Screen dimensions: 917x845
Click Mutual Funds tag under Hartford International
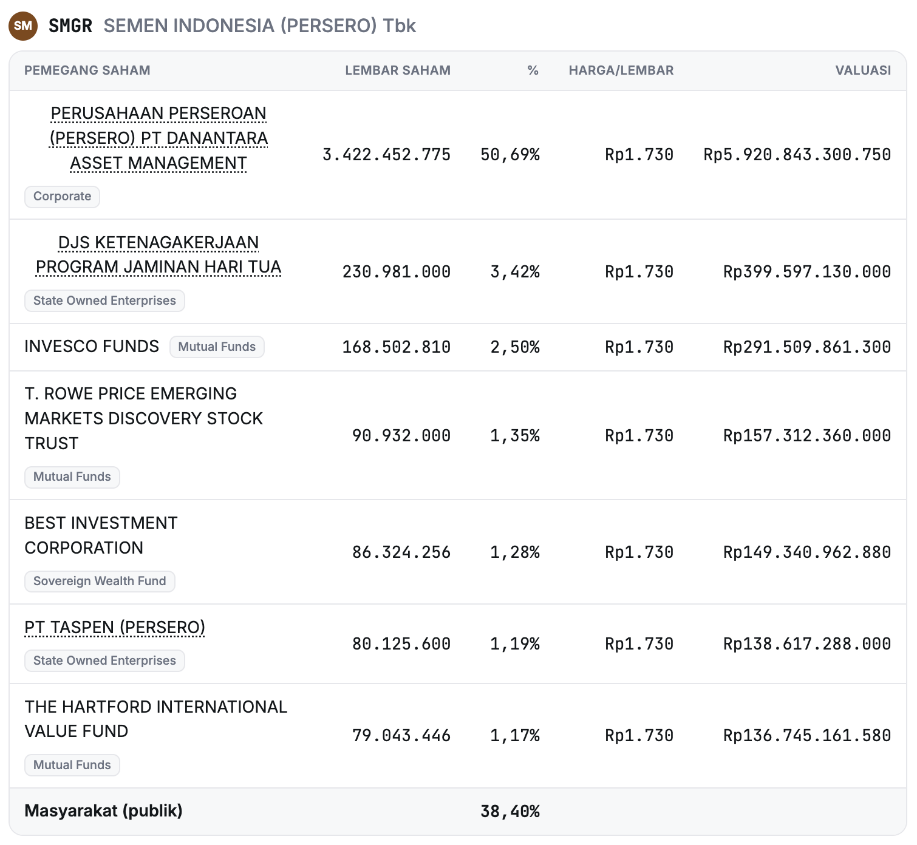(72, 765)
